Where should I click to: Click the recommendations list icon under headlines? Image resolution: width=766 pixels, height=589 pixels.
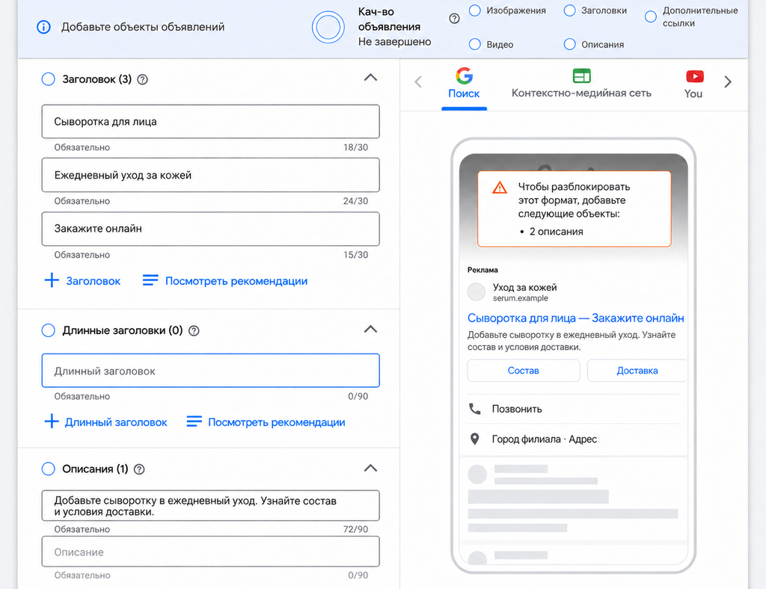tap(150, 280)
